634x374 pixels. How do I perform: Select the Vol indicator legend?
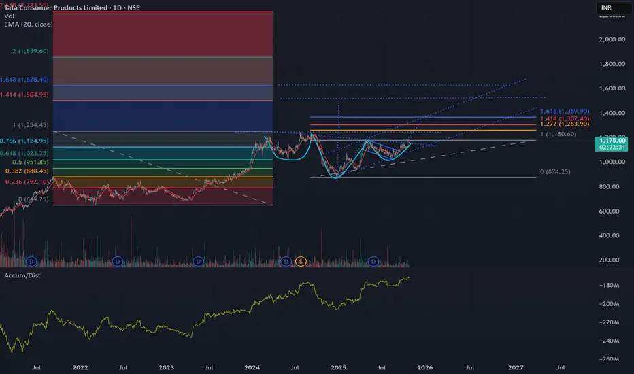tap(9, 16)
